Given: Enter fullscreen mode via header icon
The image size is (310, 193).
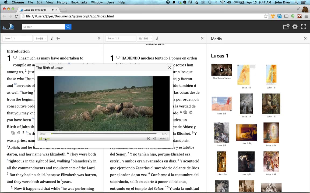Looking at the screenshot, I should coord(304,27).
